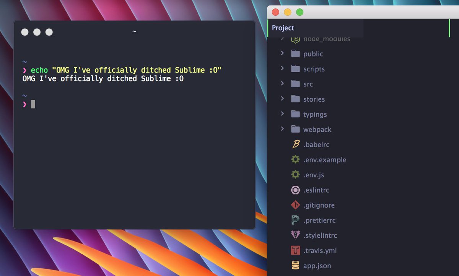Select the public folder label
Viewport: 459px width, 276px height.
pyautogui.click(x=313, y=54)
